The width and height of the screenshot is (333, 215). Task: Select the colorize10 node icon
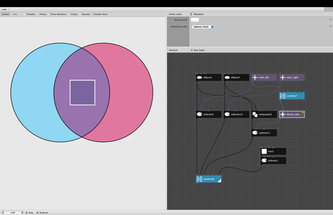tap(227, 114)
